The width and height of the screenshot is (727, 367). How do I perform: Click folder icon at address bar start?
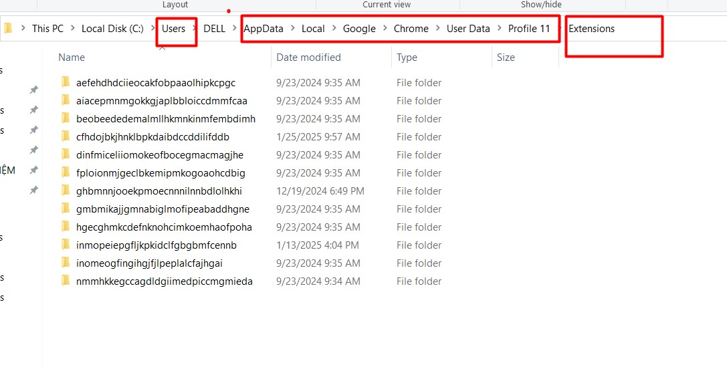click(x=8, y=29)
